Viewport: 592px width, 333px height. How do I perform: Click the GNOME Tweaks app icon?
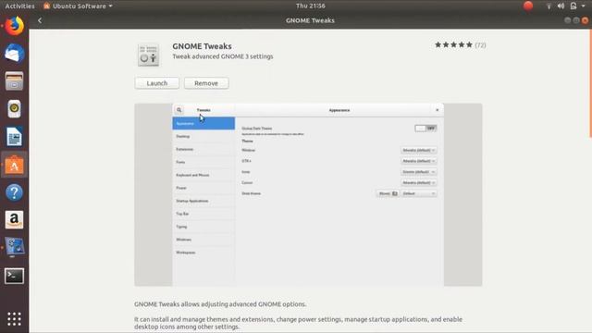click(148, 55)
